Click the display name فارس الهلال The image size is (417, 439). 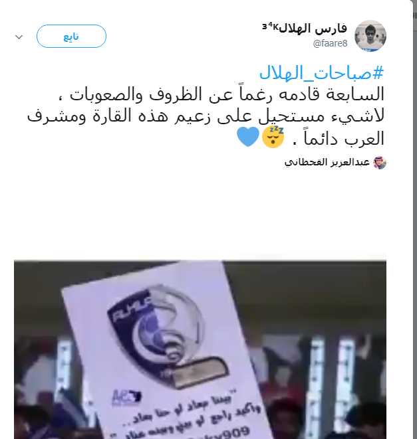(x=313, y=29)
